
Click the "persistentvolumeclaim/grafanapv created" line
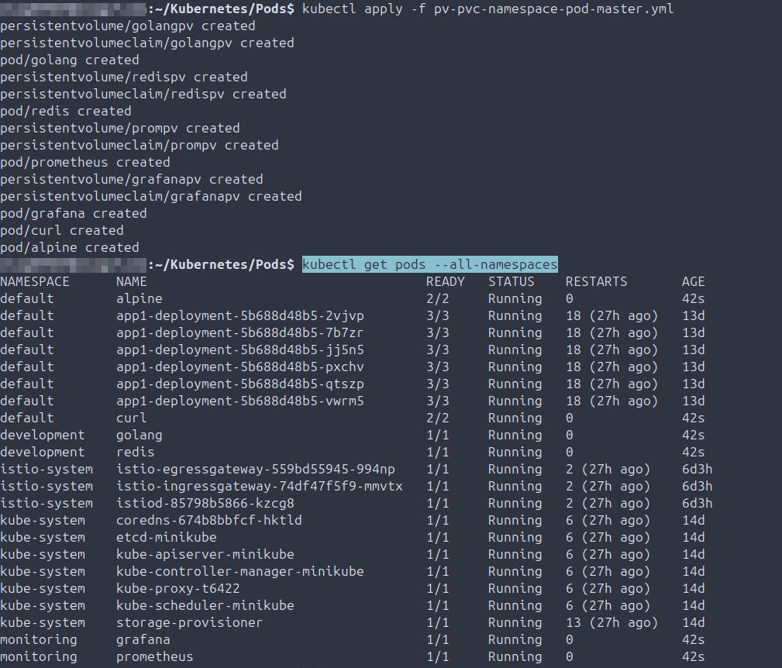(x=150, y=197)
